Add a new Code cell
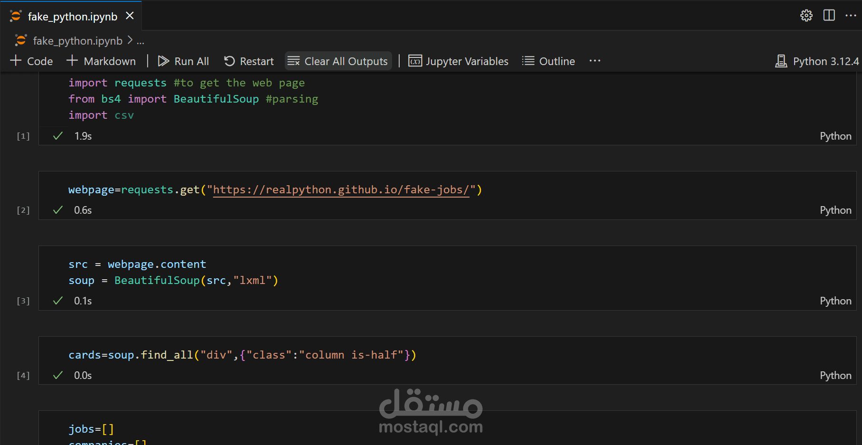Viewport: 862px width, 445px height. 31,61
